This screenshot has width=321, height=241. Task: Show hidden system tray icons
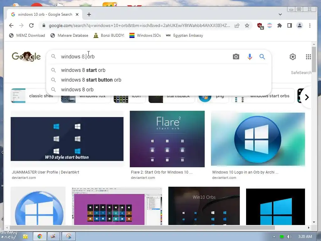click(274, 237)
